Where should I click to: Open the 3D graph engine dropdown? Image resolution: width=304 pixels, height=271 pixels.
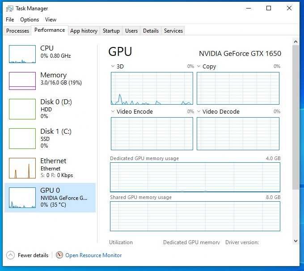point(113,67)
